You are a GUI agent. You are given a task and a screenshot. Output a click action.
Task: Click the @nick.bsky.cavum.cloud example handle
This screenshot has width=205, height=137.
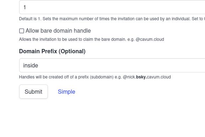(x=147, y=77)
